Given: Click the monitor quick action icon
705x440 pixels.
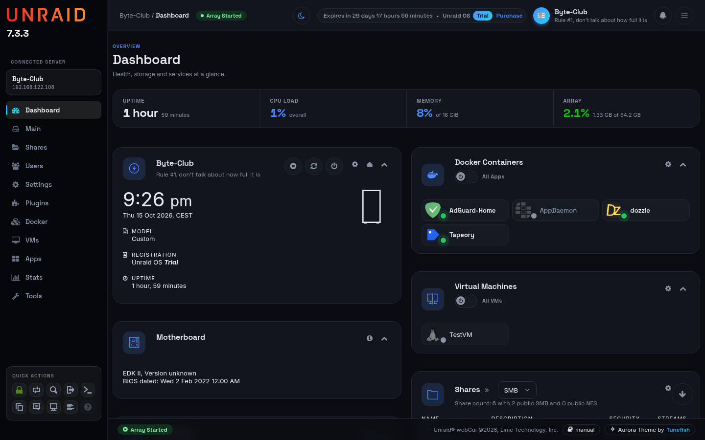Looking at the screenshot, I should pyautogui.click(x=53, y=407).
